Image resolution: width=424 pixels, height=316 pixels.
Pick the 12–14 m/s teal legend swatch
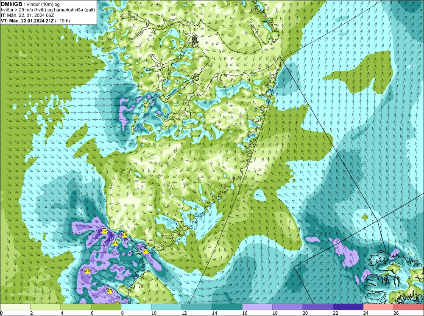pyautogui.click(x=197, y=307)
